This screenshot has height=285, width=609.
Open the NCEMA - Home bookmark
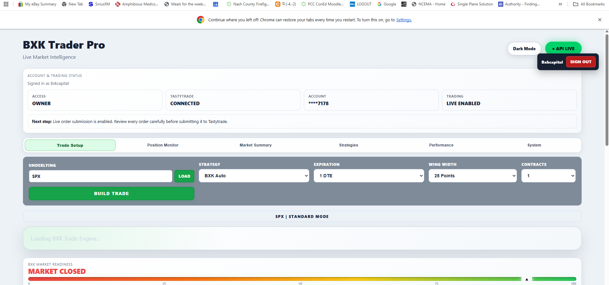click(428, 4)
